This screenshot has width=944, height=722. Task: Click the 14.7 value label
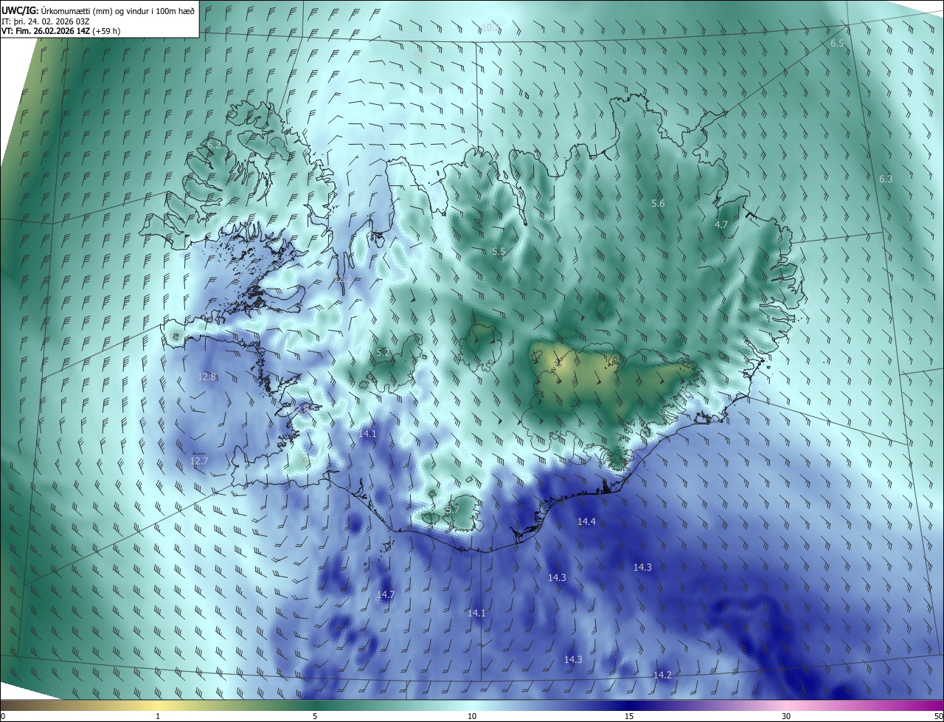[x=386, y=594]
